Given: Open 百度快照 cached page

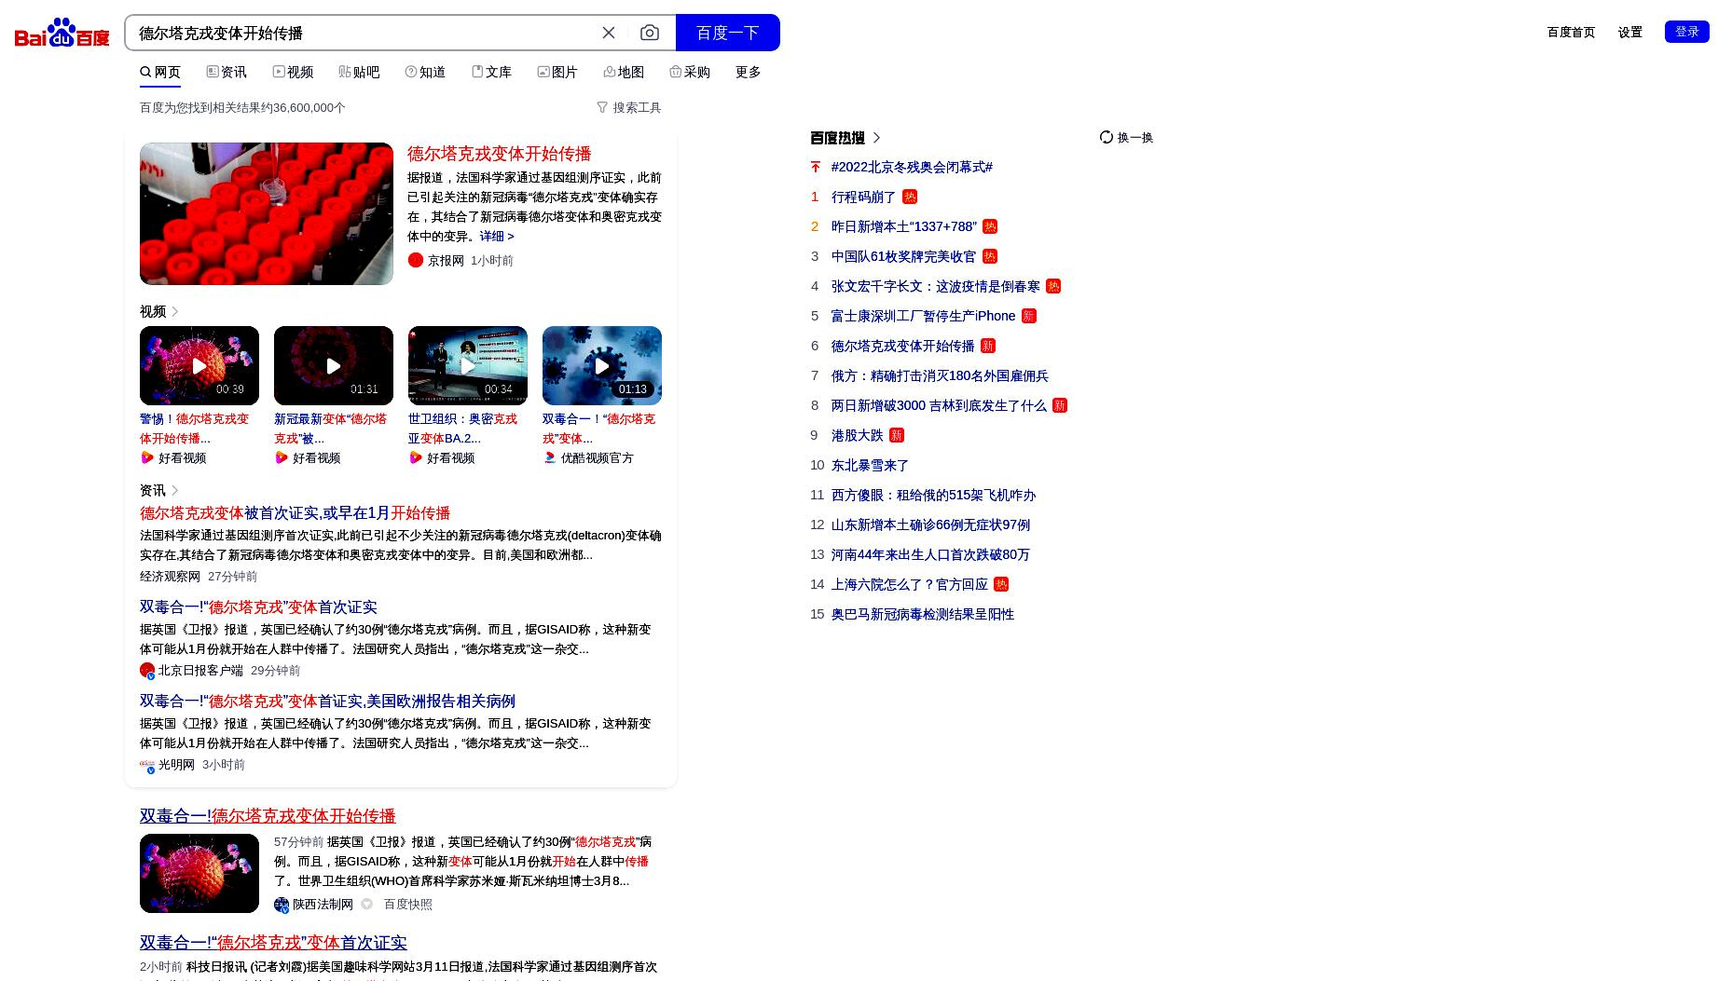Looking at the screenshot, I should click(x=407, y=905).
